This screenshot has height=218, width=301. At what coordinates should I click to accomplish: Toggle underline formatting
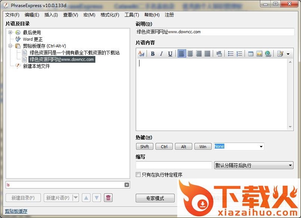pyautogui.click(x=170, y=54)
